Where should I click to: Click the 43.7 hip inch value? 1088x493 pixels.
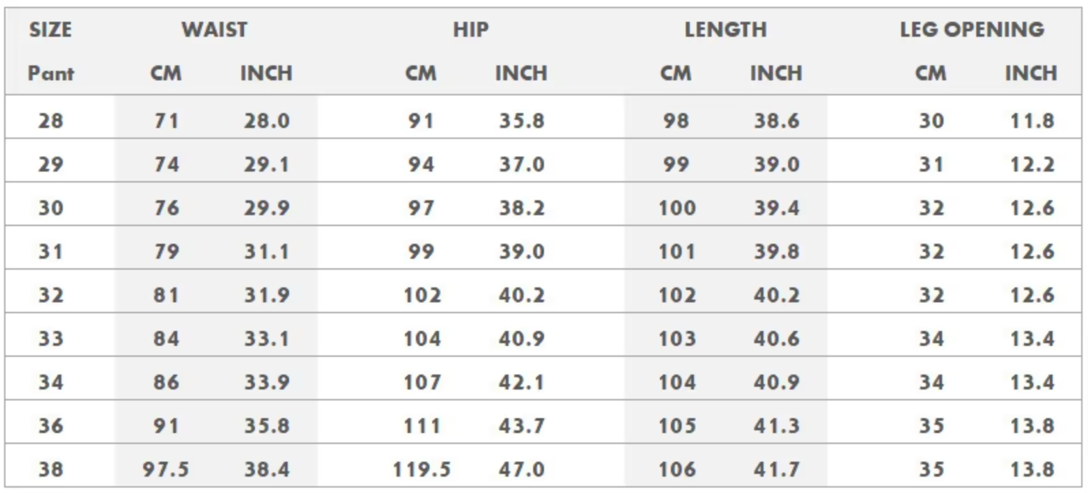pos(522,426)
